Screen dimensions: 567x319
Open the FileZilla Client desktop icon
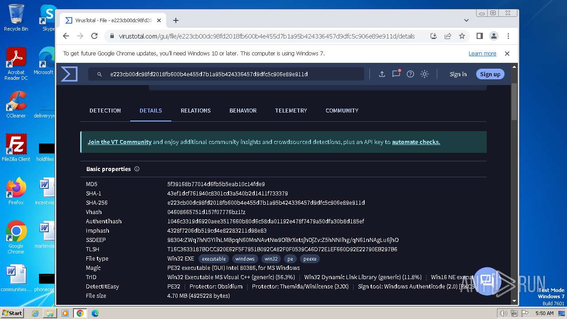[x=16, y=148]
